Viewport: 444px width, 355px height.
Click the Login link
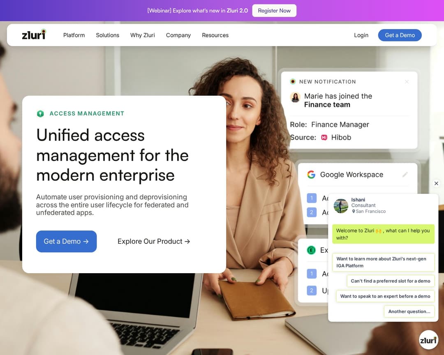pyautogui.click(x=361, y=35)
